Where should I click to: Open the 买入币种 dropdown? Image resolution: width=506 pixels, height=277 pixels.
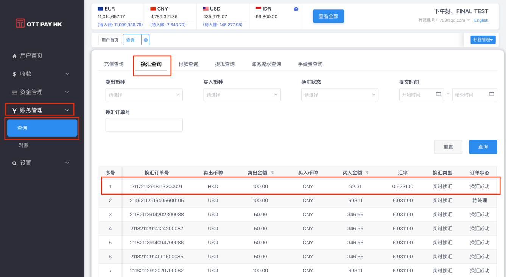(x=242, y=95)
